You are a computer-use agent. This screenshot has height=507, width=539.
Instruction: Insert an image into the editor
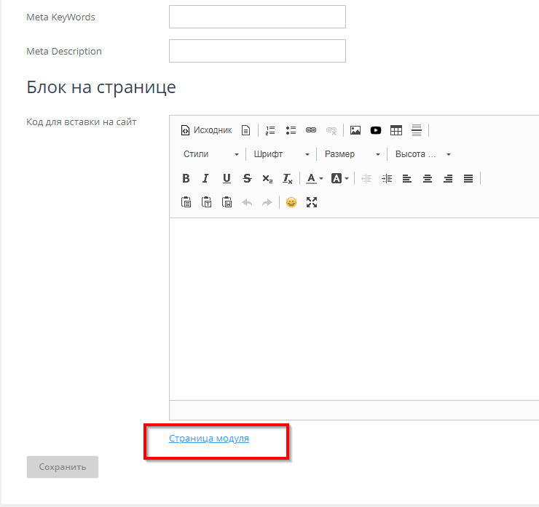(355, 130)
